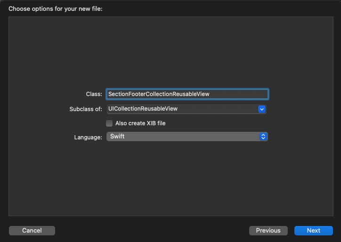Click the 'Choose options for your new file' heading
Screen dimensions: 341x242
click(56, 9)
